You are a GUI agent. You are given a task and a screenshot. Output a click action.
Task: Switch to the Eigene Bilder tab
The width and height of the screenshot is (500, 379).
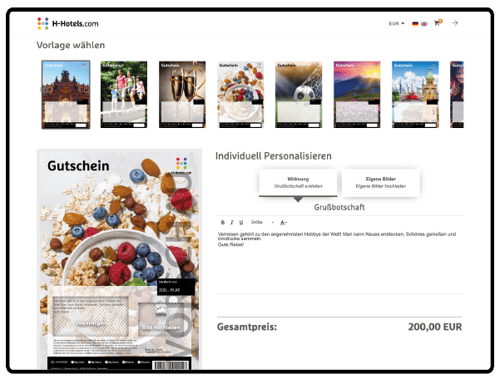point(380,183)
